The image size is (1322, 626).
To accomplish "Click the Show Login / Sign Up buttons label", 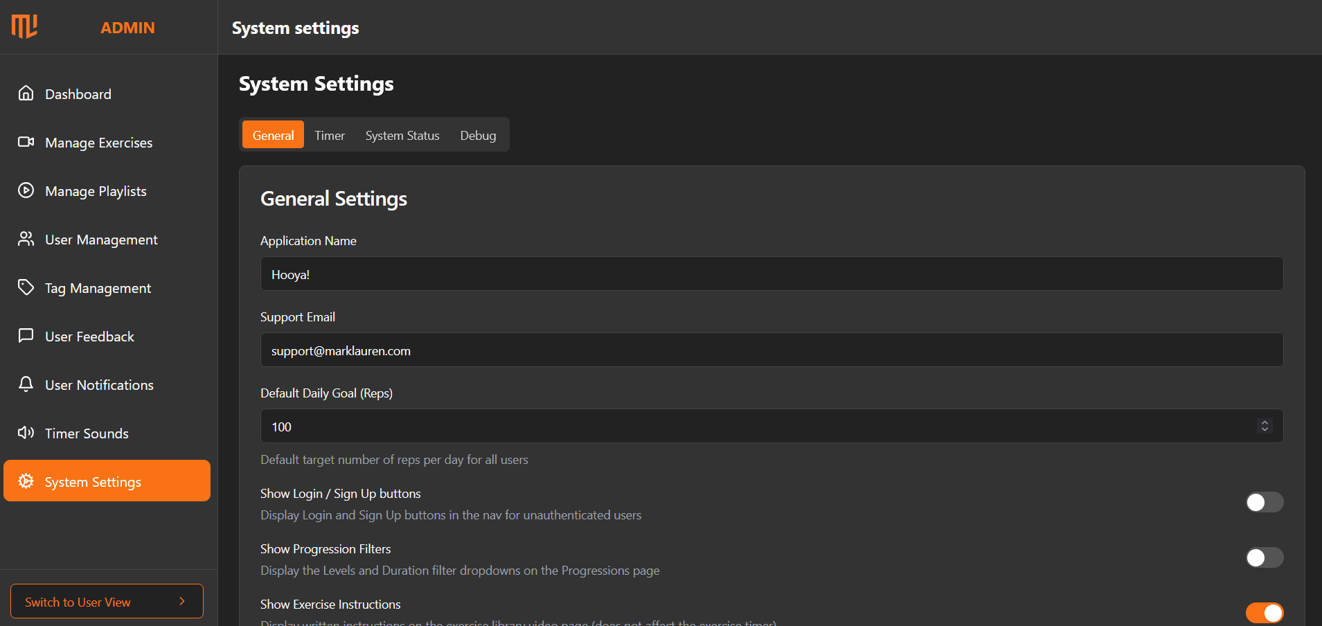I will 341,494.
